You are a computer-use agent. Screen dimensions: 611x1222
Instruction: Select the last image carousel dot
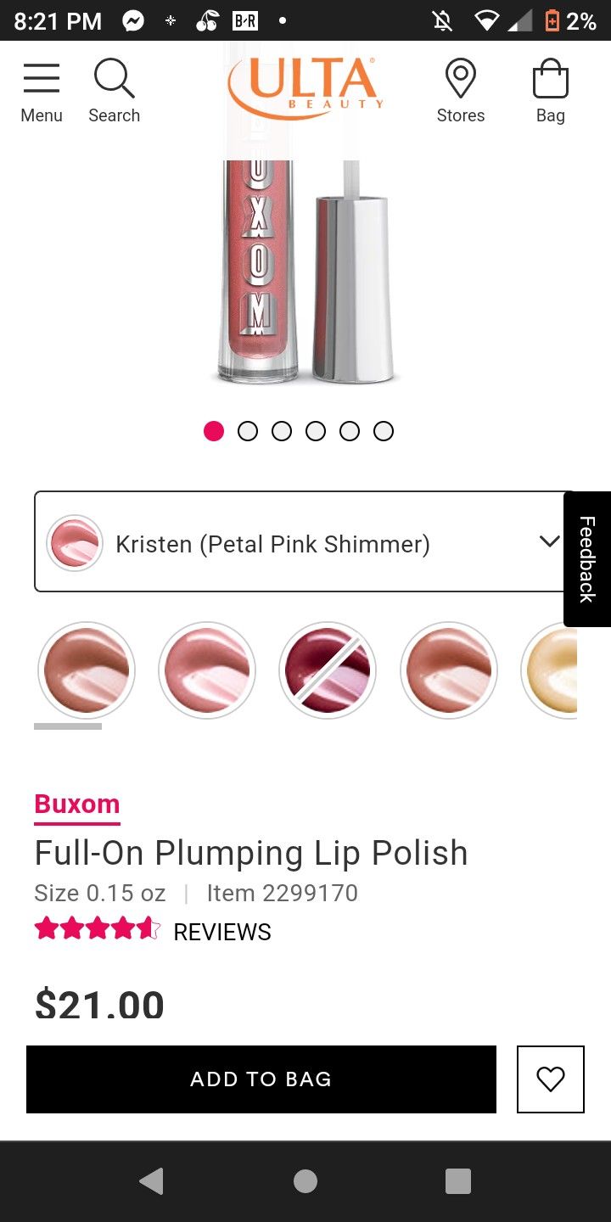point(384,431)
